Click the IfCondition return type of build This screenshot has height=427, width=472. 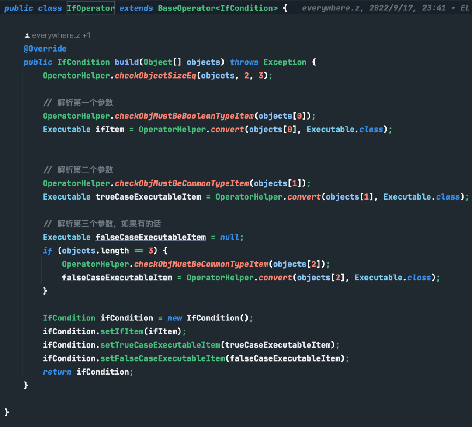click(83, 62)
